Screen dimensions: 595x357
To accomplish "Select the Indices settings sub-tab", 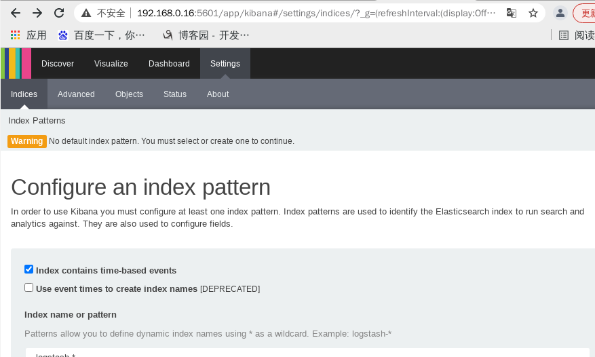I will [24, 94].
